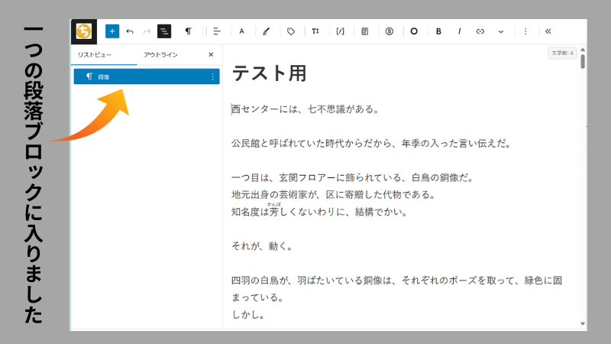The height and width of the screenshot is (344, 611).
Task: Switch to the リストビュー tab
Action: [x=94, y=54]
